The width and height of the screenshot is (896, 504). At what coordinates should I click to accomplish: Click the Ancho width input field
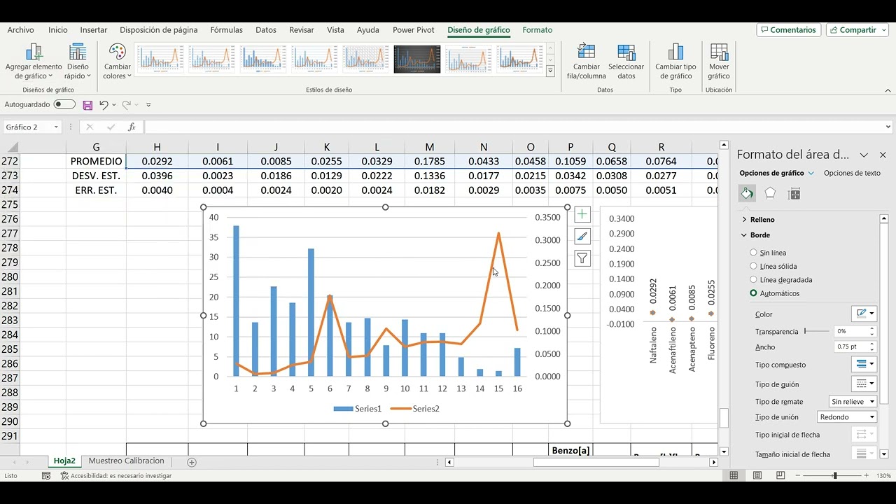(850, 347)
